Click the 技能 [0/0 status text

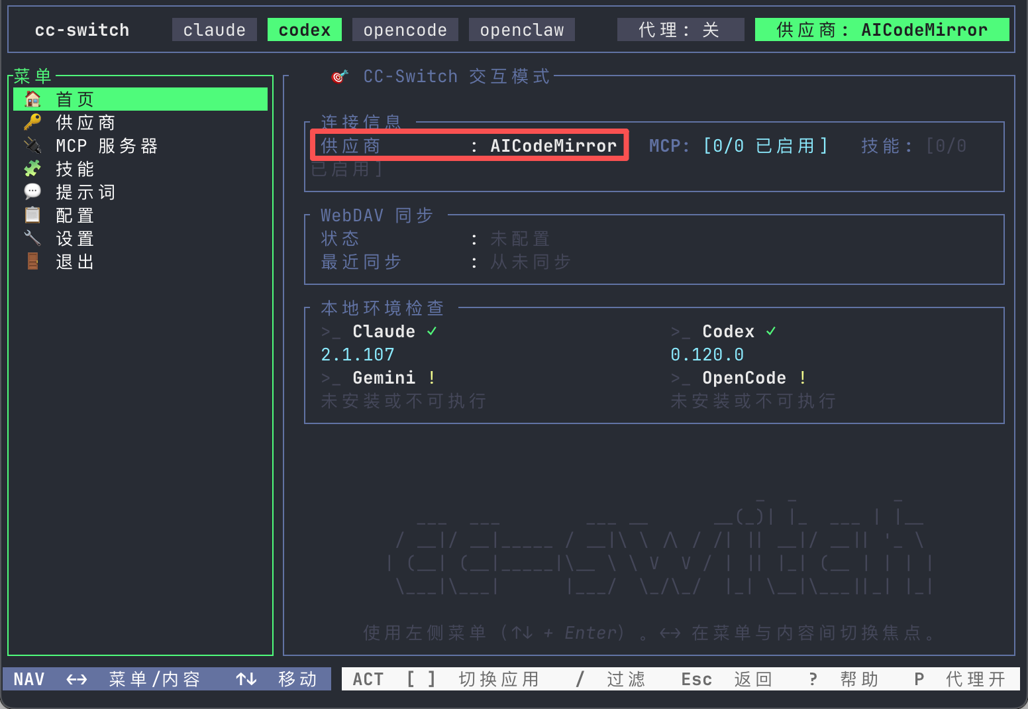tap(914, 146)
